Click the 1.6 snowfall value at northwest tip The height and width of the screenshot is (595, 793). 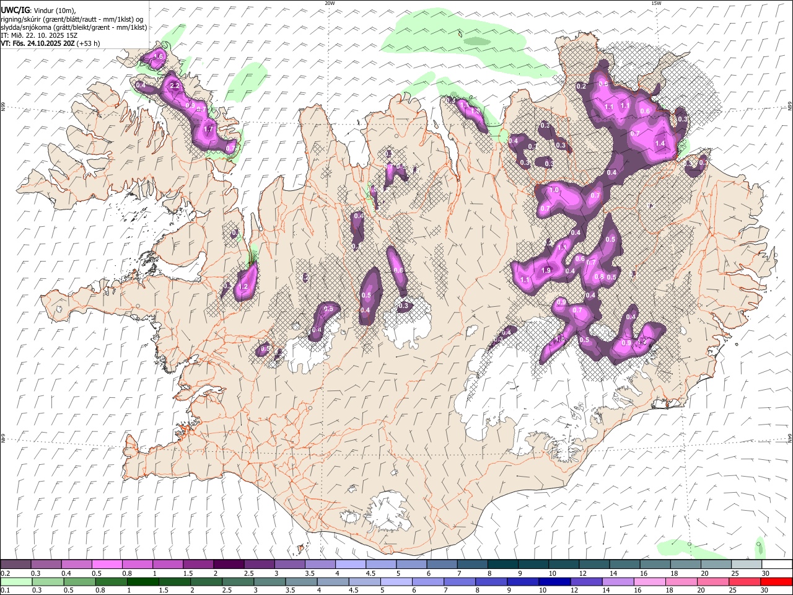tap(158, 57)
